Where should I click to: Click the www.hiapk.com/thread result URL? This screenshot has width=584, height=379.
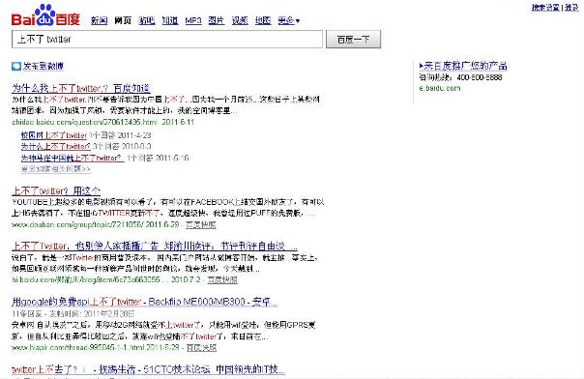(78, 347)
